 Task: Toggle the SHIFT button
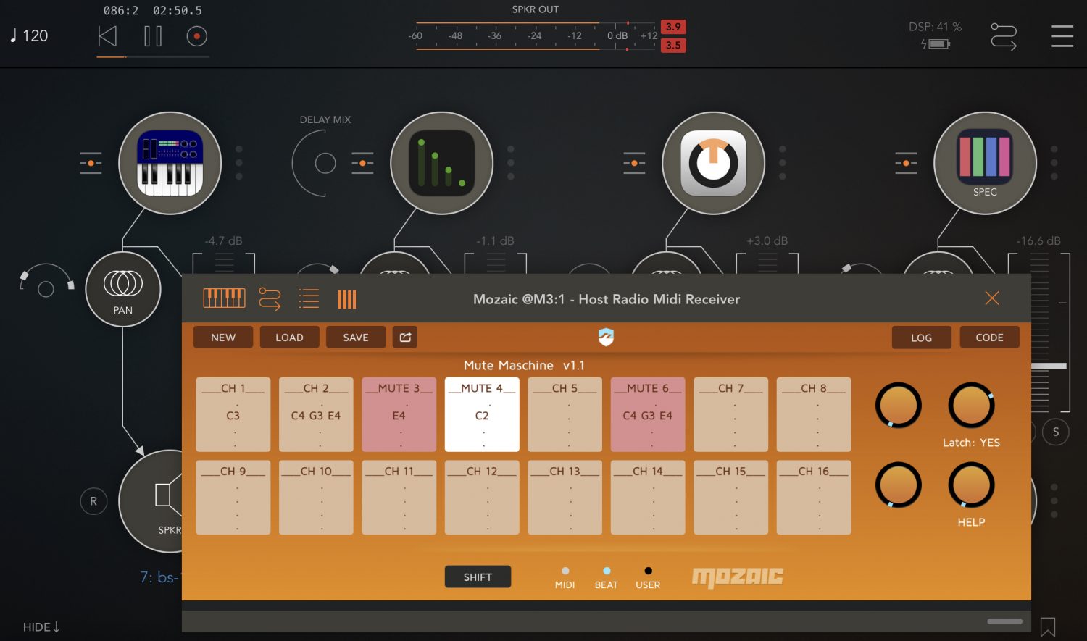(x=478, y=577)
